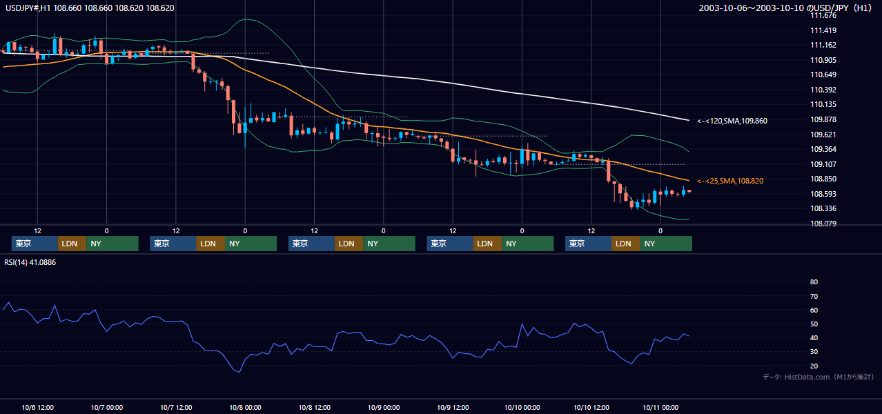Click the LDN session box for 10/10
The width and height of the screenshot is (882, 414).
coord(626,244)
